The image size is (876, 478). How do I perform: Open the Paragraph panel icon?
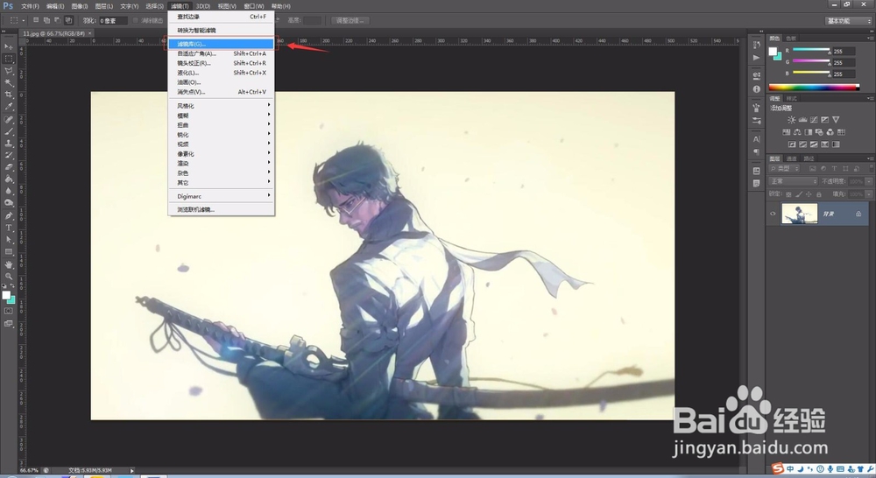pos(757,151)
